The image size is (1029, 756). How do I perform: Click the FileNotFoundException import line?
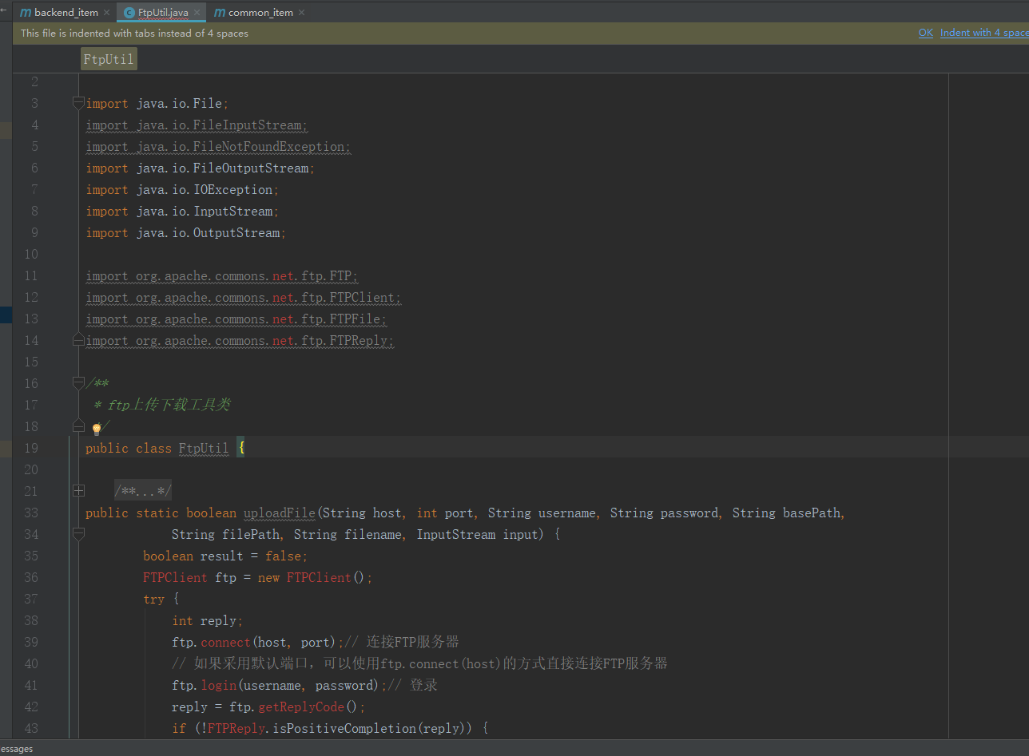[x=218, y=146]
